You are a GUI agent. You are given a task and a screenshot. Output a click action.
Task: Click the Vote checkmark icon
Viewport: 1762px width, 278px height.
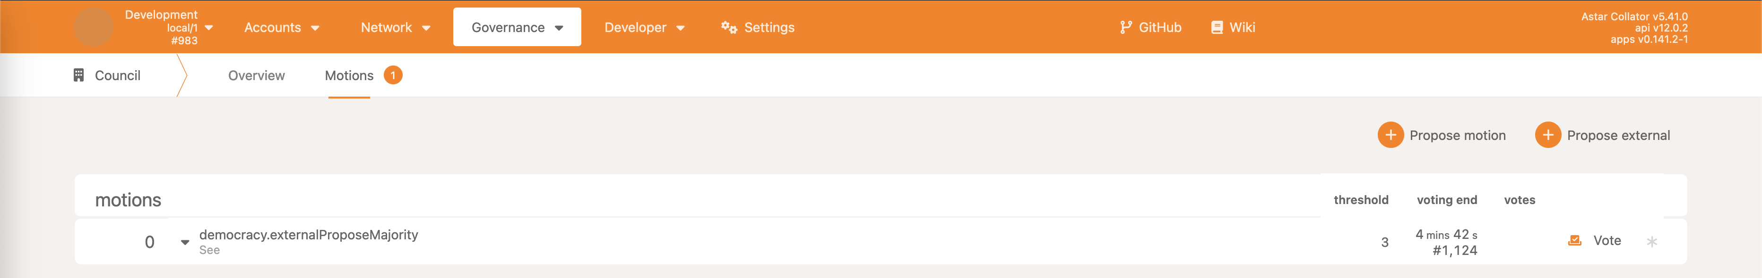tap(1574, 240)
